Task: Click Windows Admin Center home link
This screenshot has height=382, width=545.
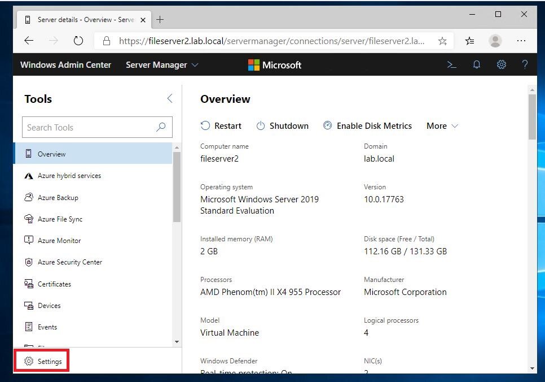Action: (x=65, y=65)
